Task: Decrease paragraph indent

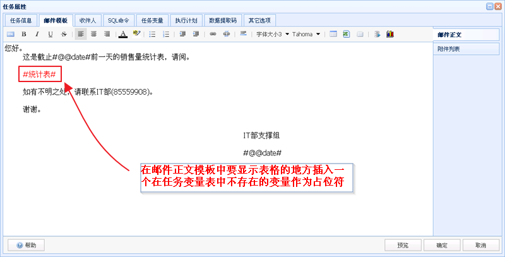Action: (182, 34)
